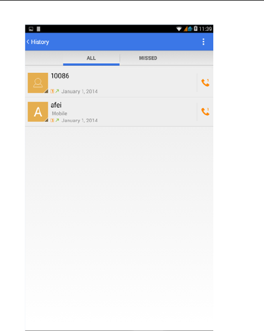Image resolution: width=264 pixels, height=331 pixels.
Task: Tap the History title label
Action: point(40,42)
